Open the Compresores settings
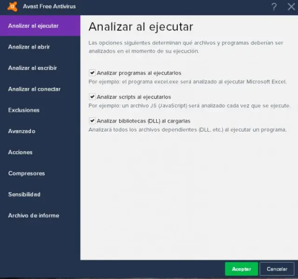The height and width of the screenshot is (279, 298). [x=40, y=173]
